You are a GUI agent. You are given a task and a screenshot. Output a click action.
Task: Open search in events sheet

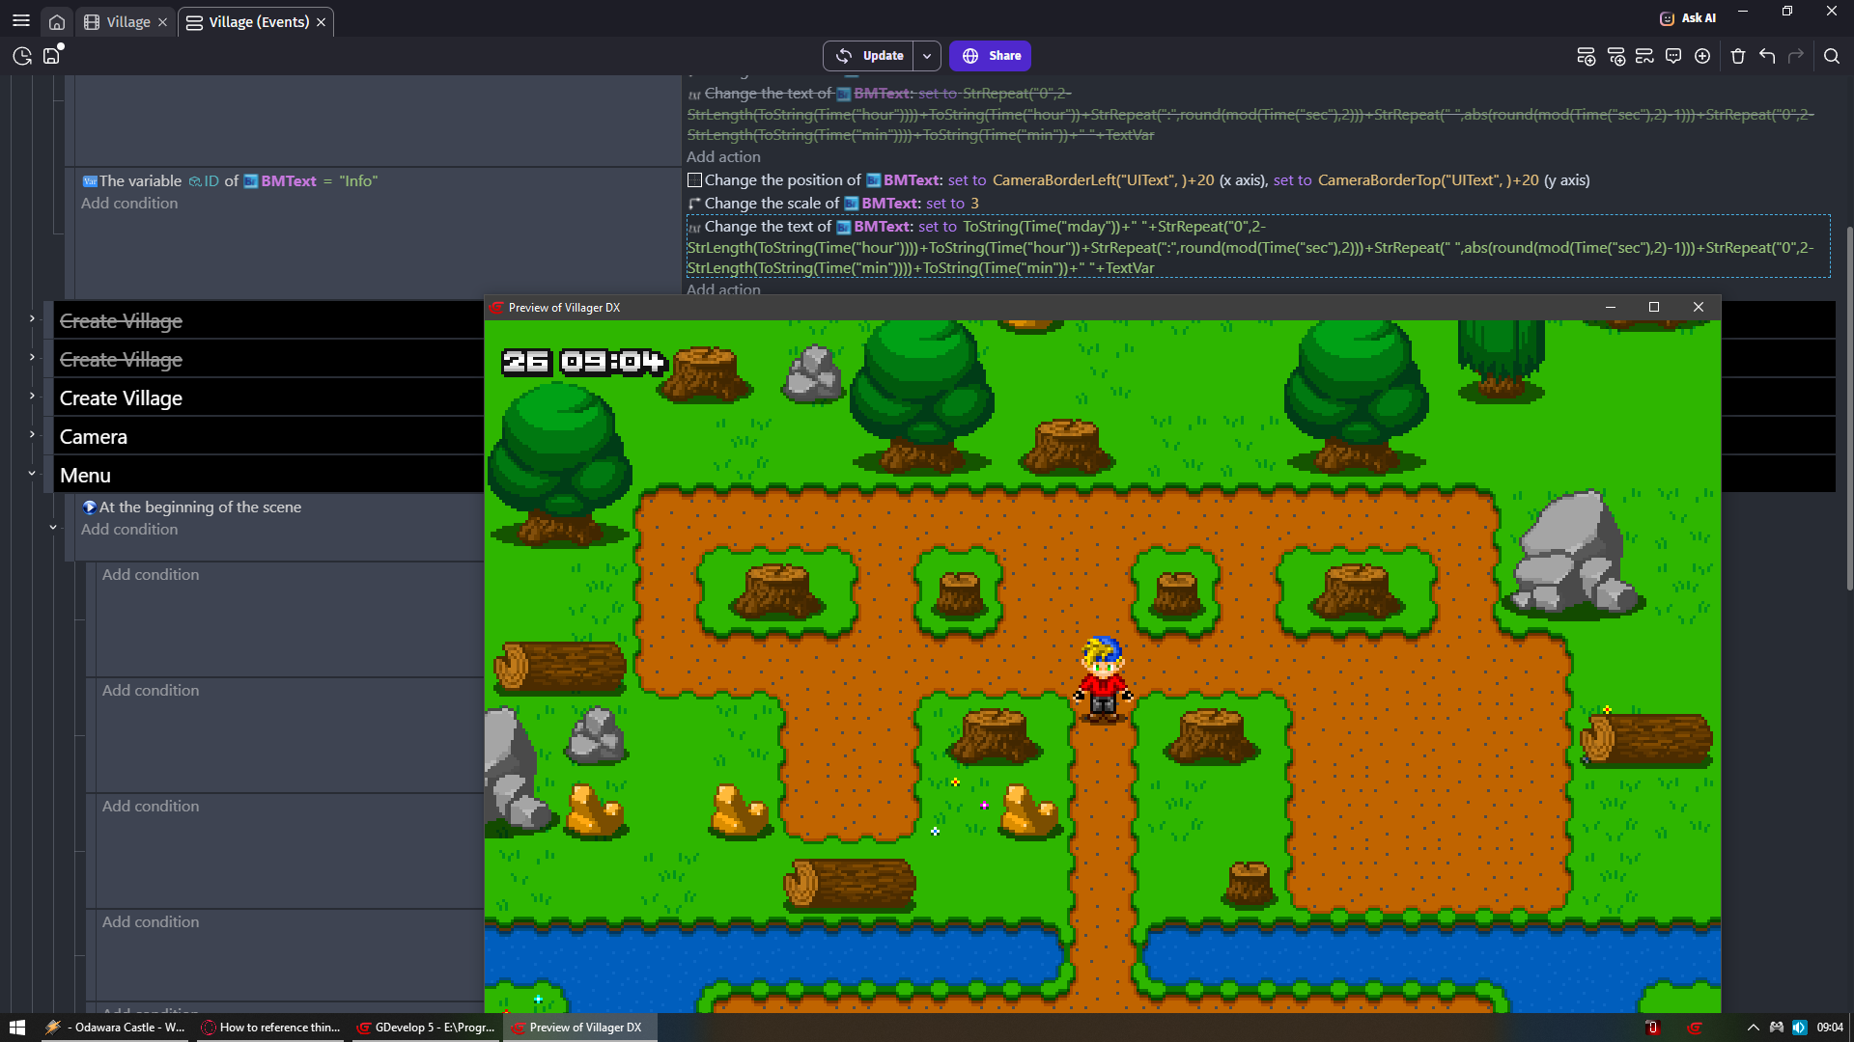[x=1832, y=56]
